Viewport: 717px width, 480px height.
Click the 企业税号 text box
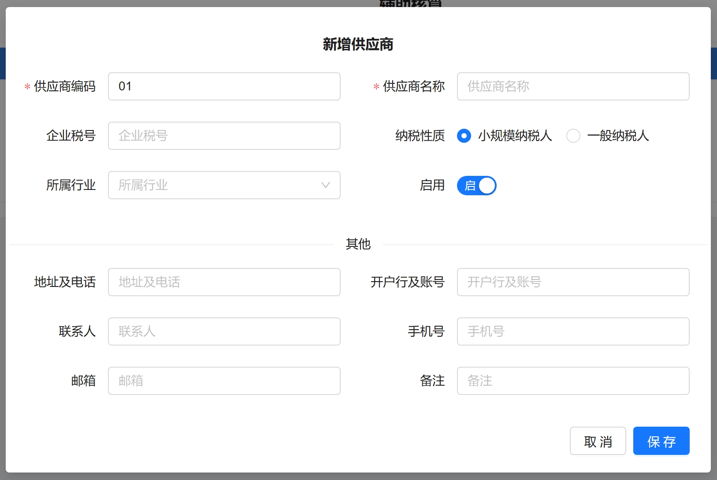[x=224, y=136]
